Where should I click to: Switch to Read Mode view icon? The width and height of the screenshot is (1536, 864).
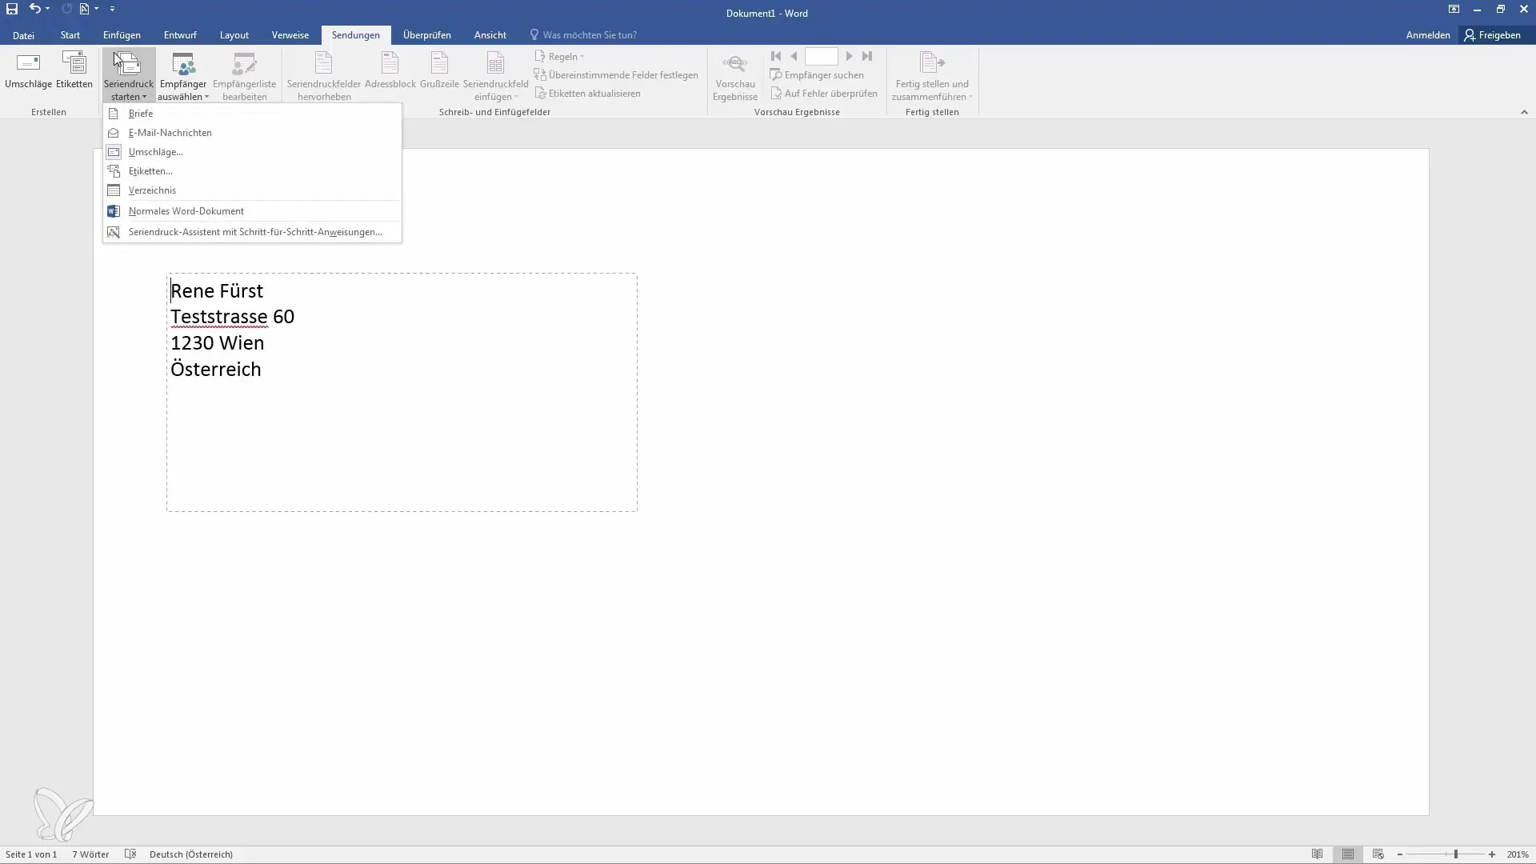1317,854
